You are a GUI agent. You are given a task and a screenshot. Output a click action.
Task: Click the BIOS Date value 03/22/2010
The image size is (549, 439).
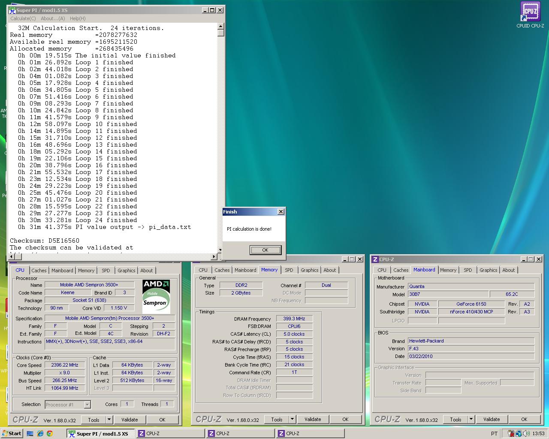(471, 356)
